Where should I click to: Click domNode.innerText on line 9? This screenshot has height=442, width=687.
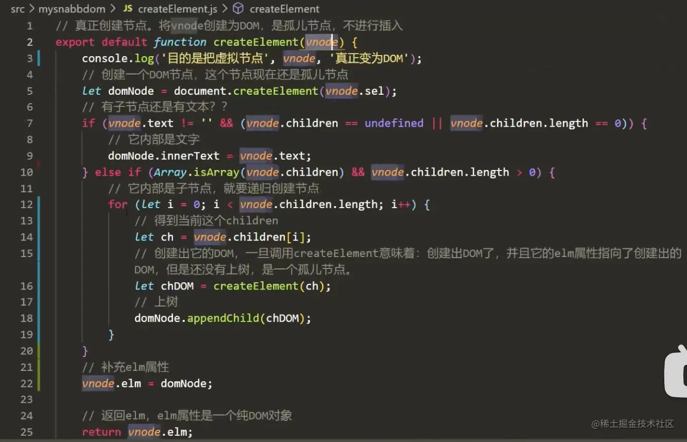[164, 156]
